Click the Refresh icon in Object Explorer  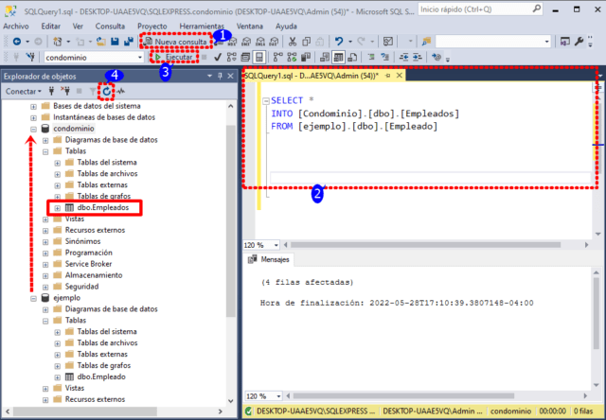point(106,91)
